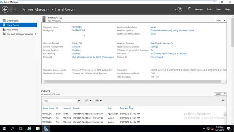
Task: Click the Forward navigation arrow
Action: (x=11, y=9)
